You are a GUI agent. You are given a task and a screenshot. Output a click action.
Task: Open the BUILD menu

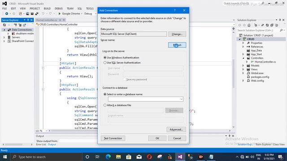point(47,8)
